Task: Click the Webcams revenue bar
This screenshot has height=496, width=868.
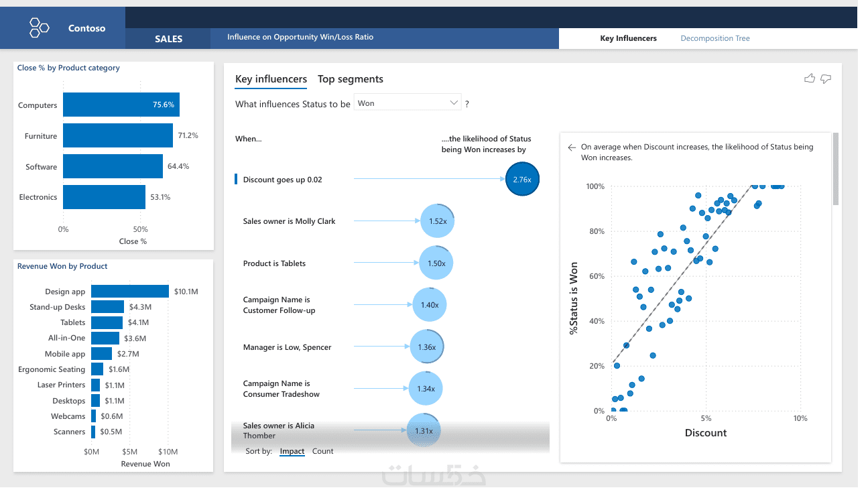Action: tap(93, 416)
